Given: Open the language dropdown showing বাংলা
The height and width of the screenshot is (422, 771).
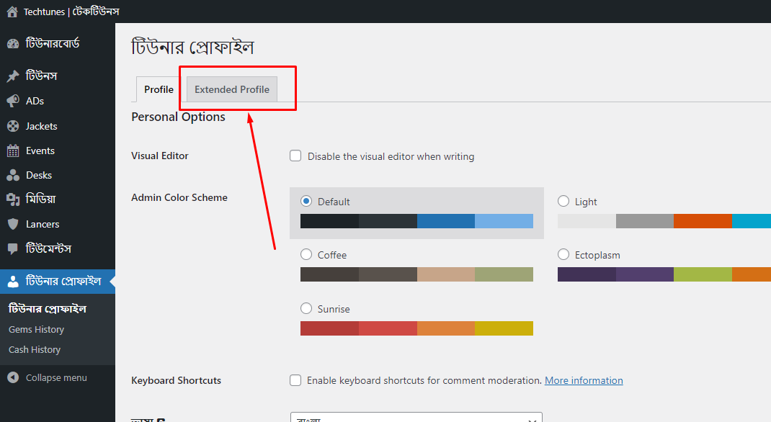Looking at the screenshot, I should [416, 417].
